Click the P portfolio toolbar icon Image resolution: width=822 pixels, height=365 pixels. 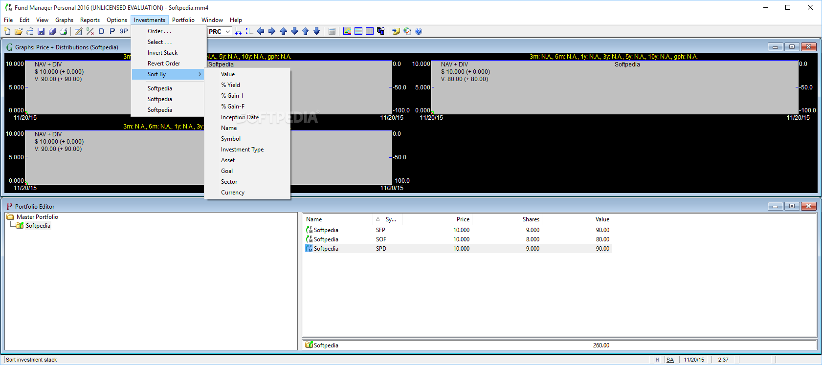[112, 31]
